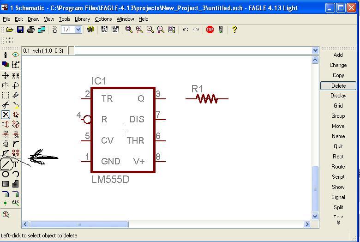This screenshot has height=242, width=360.
Task: Select the Mark tool
Action: 15,65
